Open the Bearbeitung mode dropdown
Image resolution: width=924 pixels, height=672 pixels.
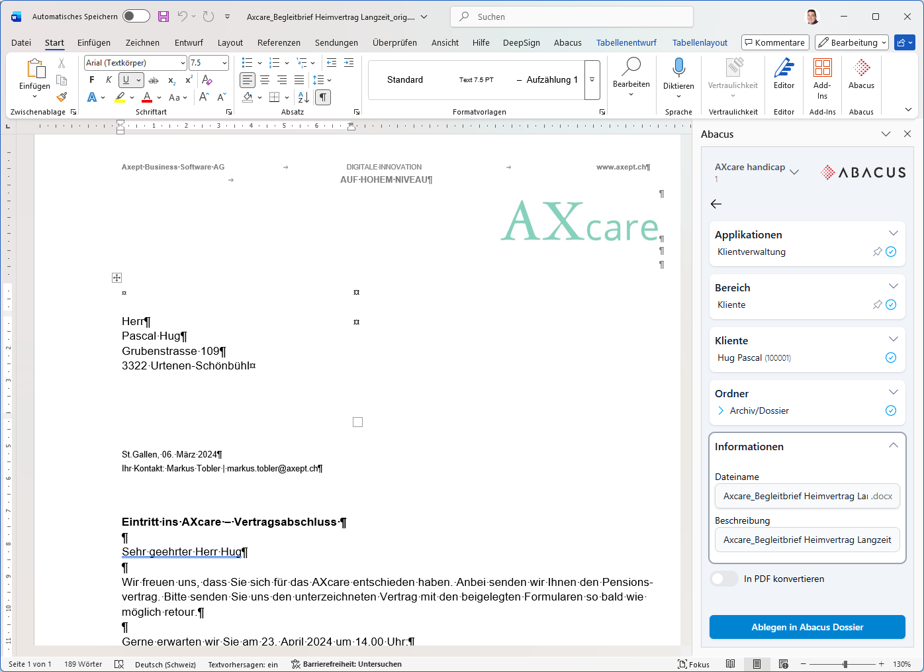coord(852,42)
